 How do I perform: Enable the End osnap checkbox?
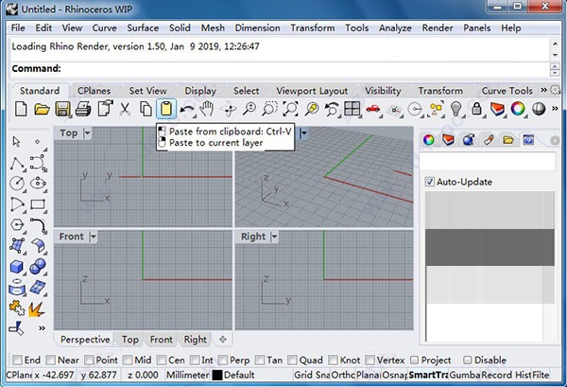tap(17, 360)
